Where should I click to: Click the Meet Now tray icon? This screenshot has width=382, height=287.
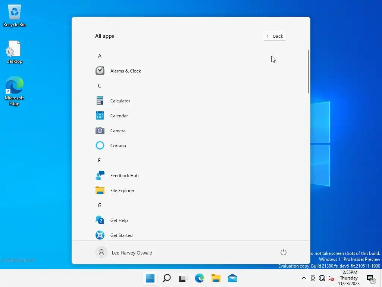coord(313,278)
